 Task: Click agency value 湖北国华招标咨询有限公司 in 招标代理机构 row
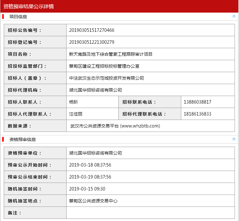(95, 90)
